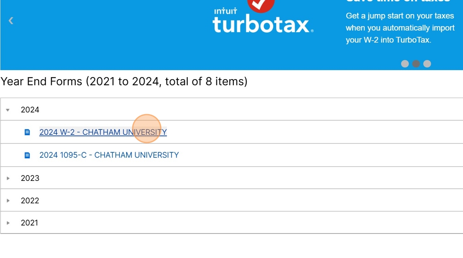
Task: Click the Year End Forms heading
Action: (124, 82)
